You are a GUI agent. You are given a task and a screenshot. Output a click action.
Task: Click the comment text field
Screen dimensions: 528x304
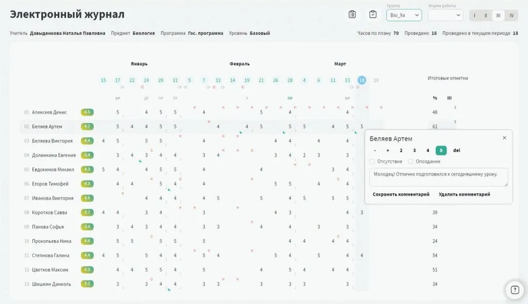coord(438,177)
